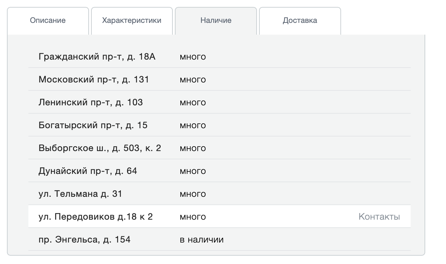Screen dimensions: 446x264
Task: Switch to the Описание tab
Action: click(x=47, y=20)
